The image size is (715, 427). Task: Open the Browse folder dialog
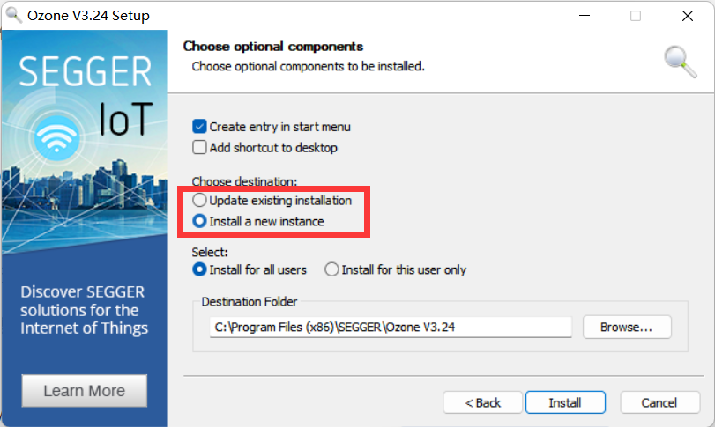point(627,328)
